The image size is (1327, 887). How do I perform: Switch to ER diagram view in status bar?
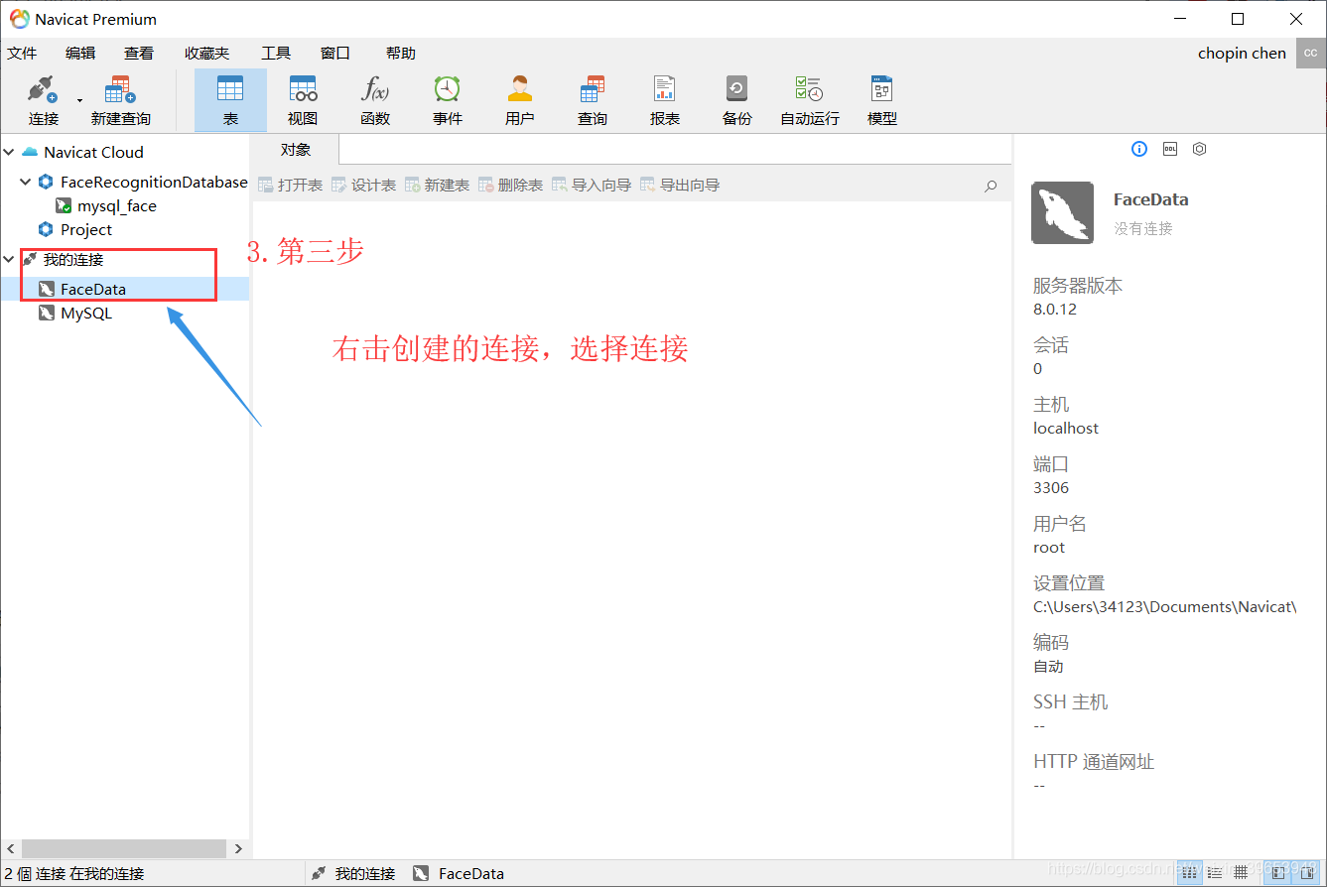pyautogui.click(x=1240, y=871)
